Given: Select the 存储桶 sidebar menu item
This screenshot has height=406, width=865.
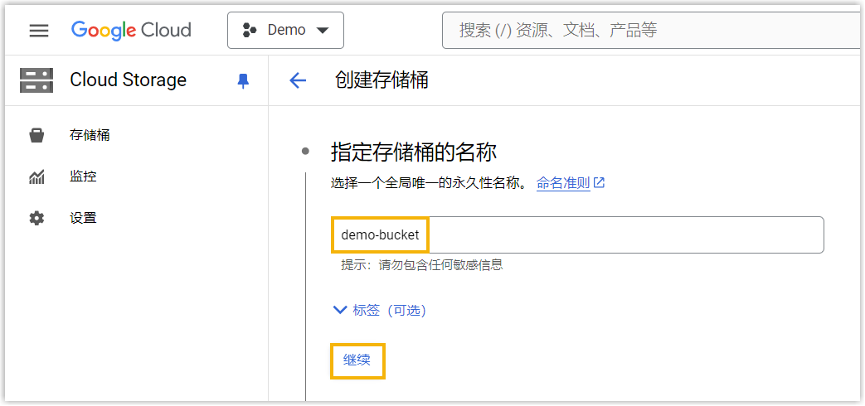Looking at the screenshot, I should point(90,135).
